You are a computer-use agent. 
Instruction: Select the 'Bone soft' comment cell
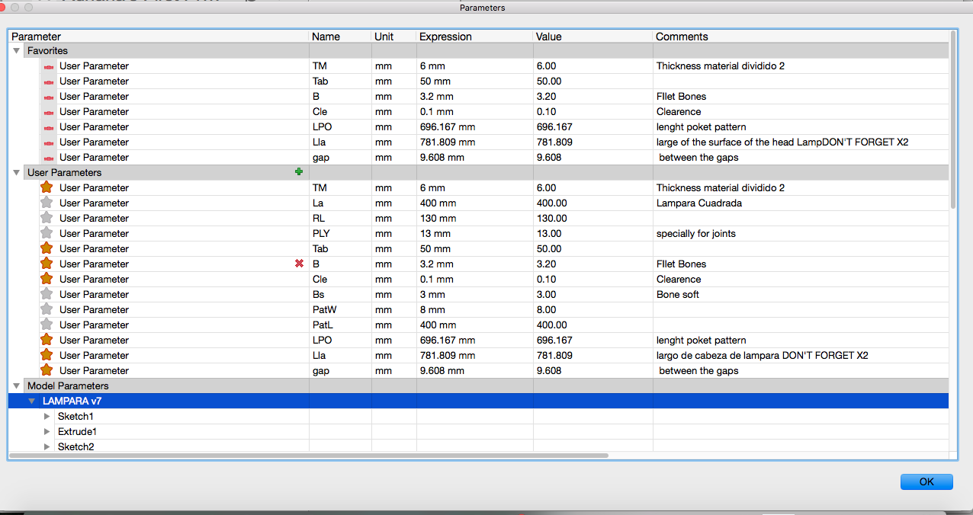pos(801,294)
